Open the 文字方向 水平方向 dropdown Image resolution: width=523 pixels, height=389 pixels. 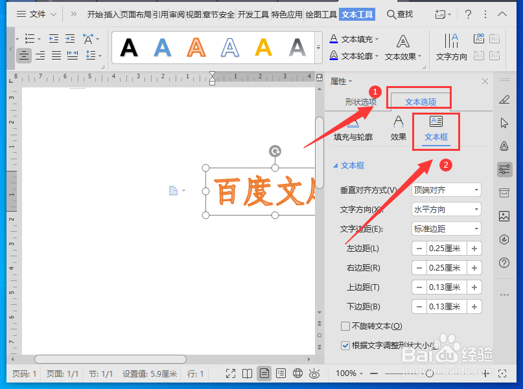coord(447,210)
